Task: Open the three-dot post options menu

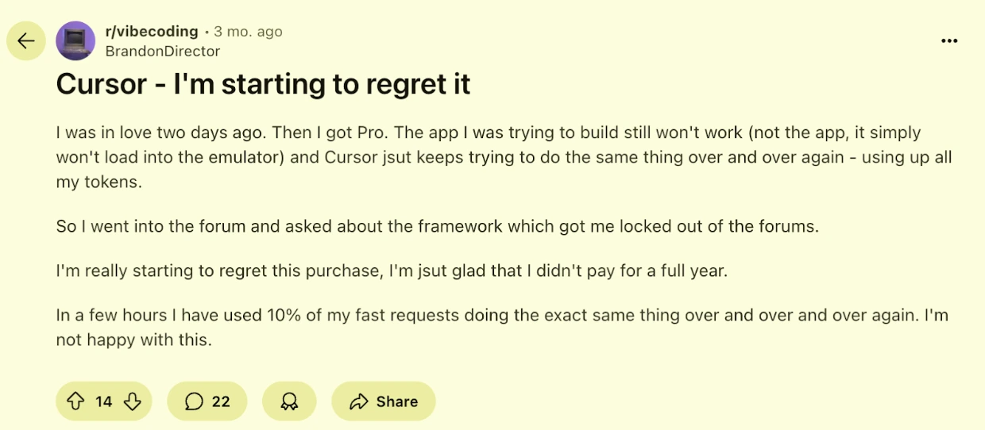Action: [949, 41]
